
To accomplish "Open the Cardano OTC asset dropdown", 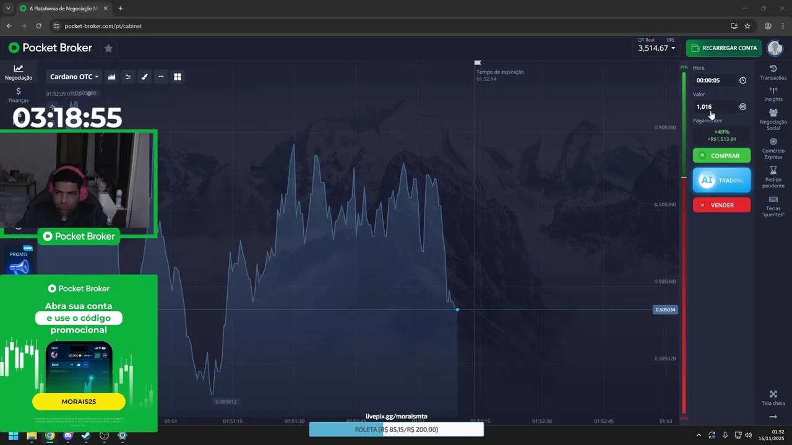I will [74, 77].
